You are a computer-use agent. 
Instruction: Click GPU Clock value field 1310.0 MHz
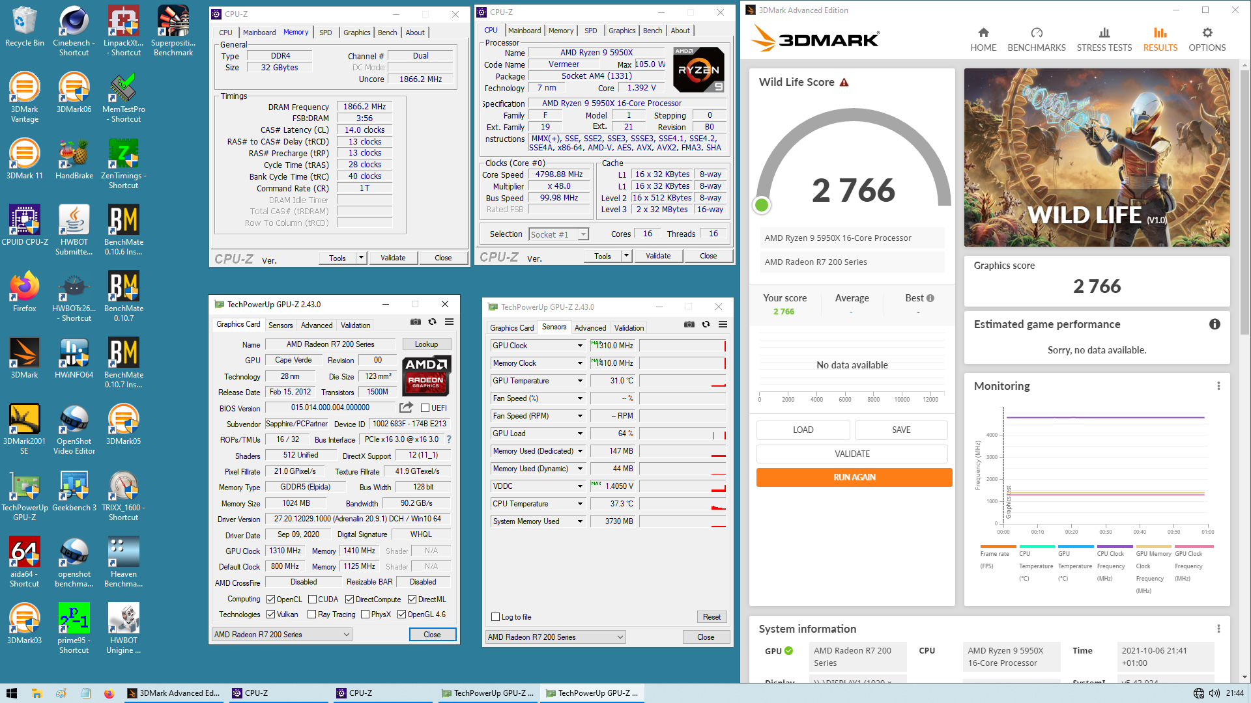612,346
